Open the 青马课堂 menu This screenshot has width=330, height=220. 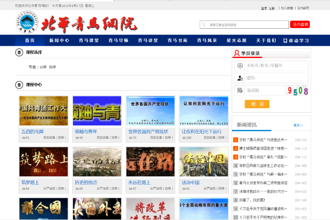coord(89,40)
